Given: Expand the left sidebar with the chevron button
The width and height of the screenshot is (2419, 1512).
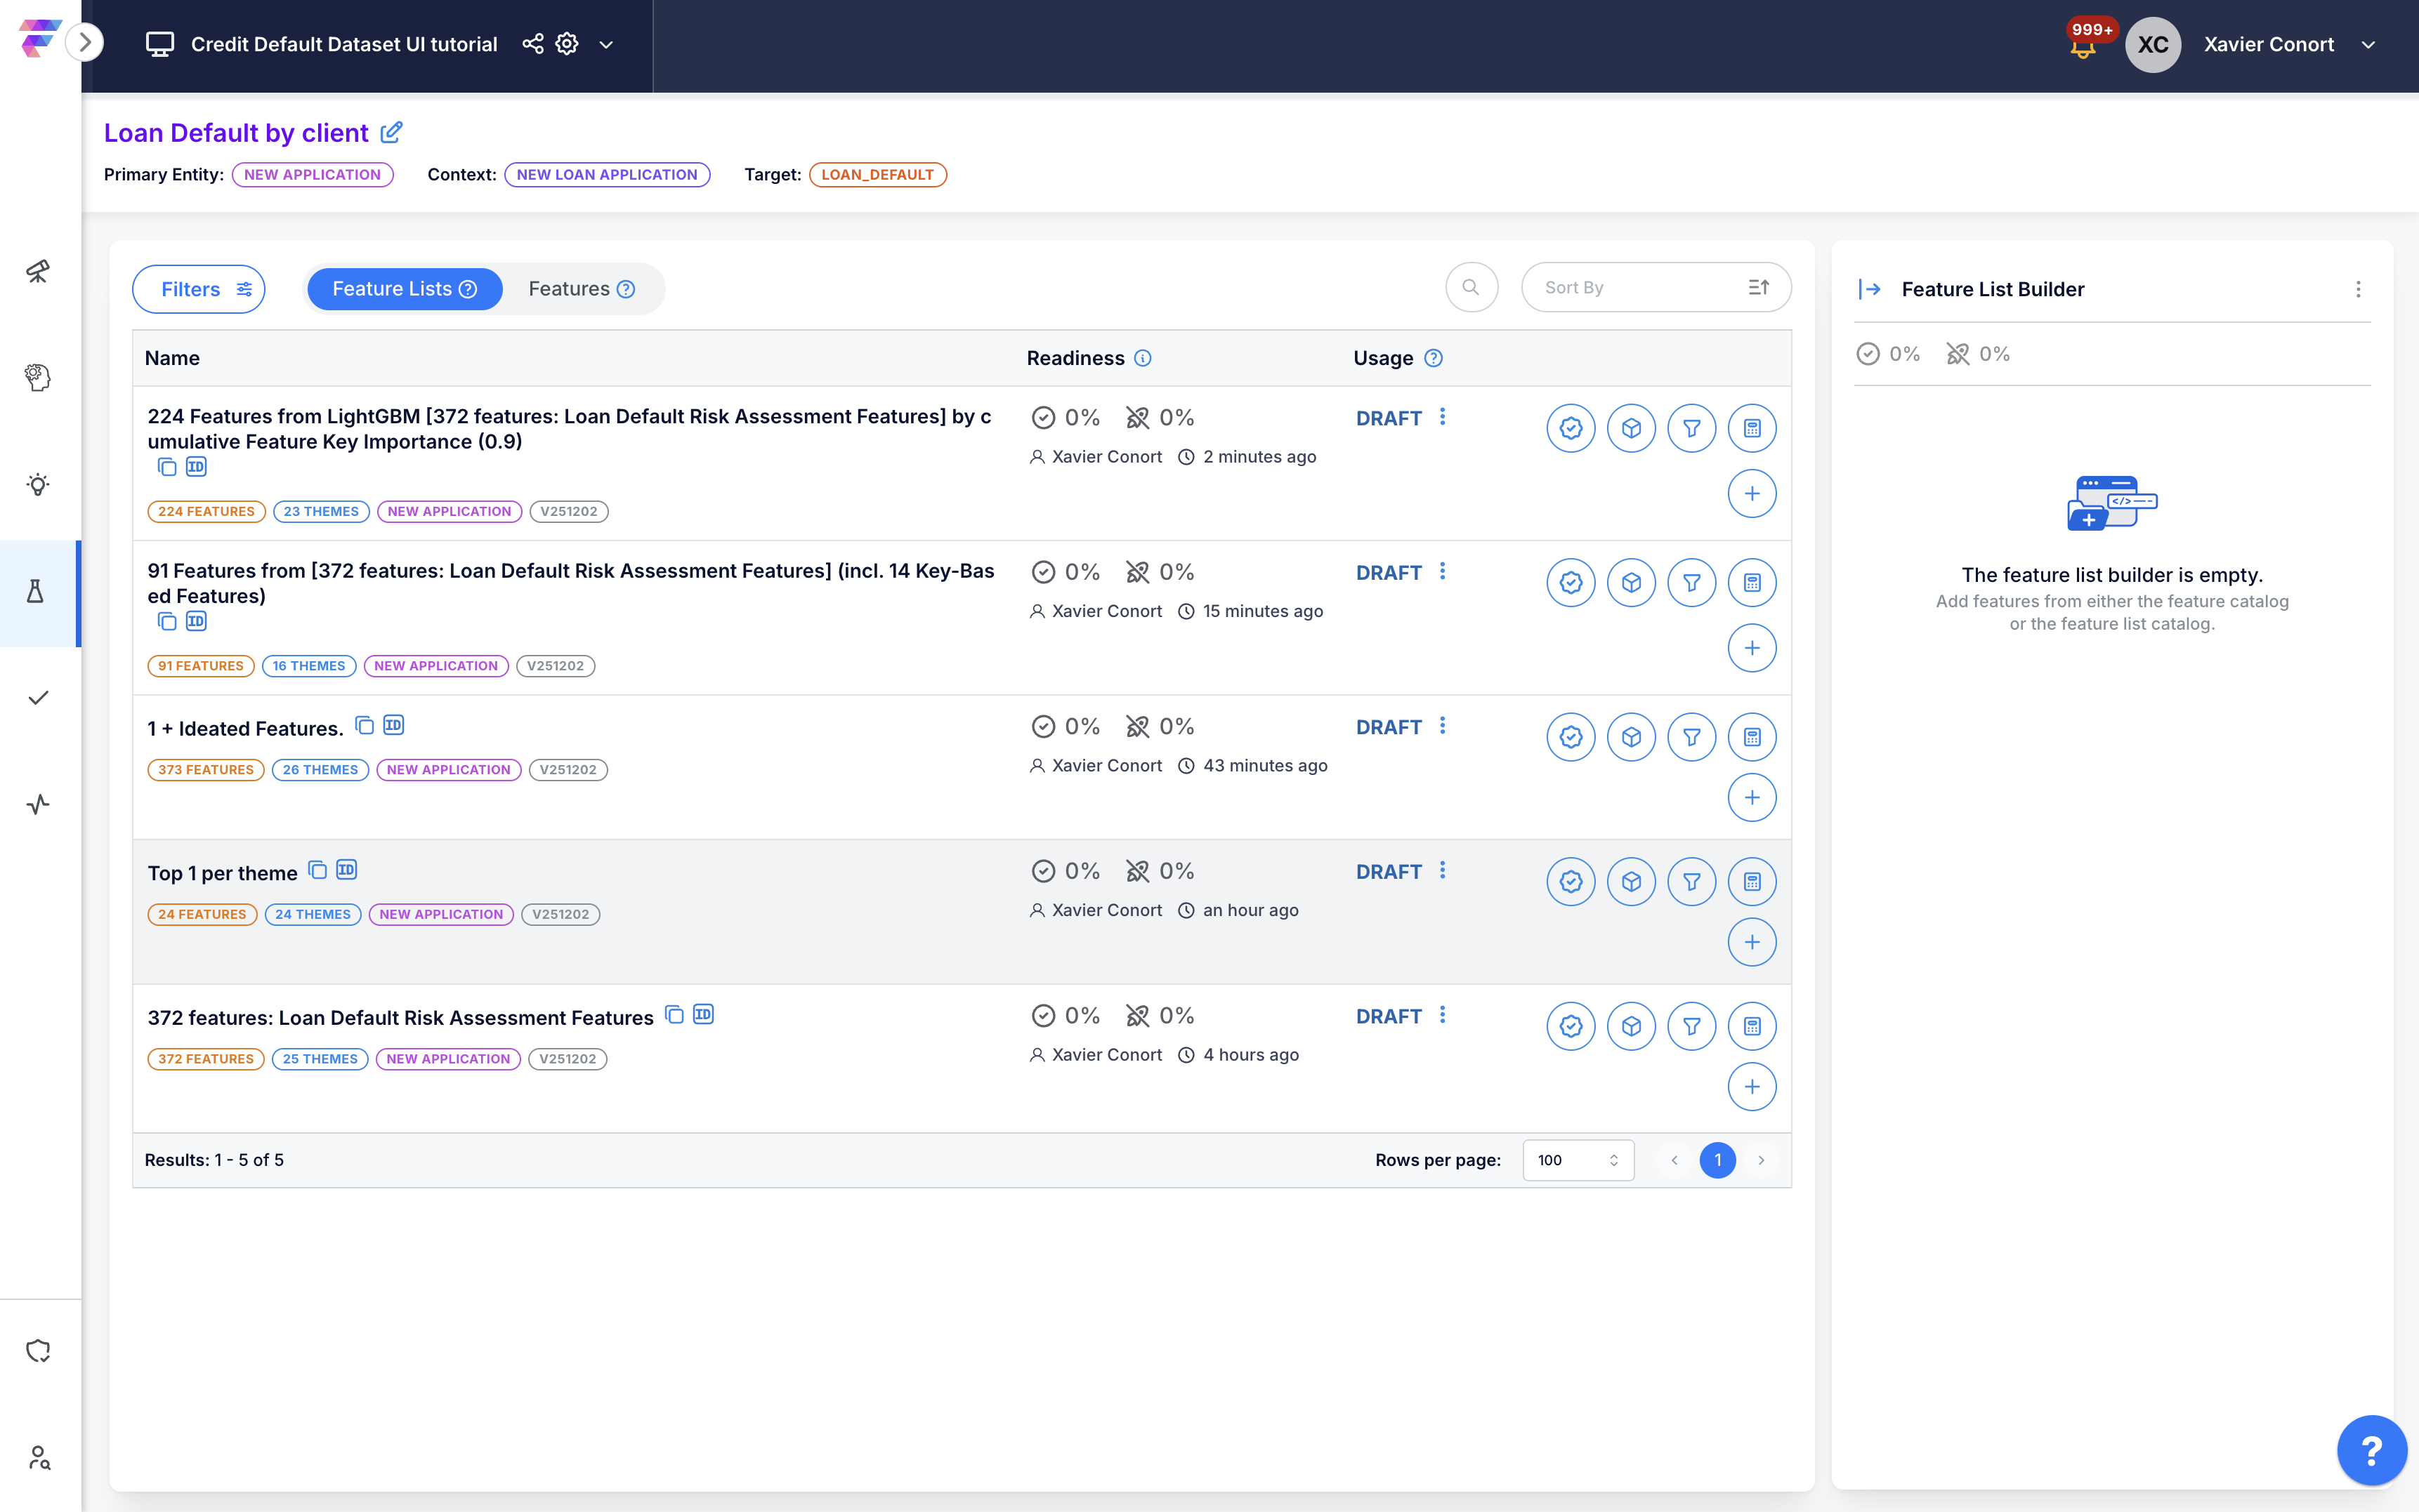Looking at the screenshot, I should 85,43.
